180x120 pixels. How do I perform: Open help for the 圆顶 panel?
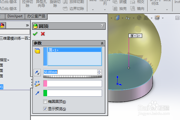102,26
